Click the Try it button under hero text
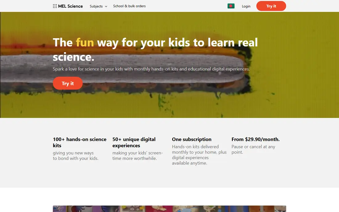Viewport: 339px width, 212px height. tap(68, 83)
